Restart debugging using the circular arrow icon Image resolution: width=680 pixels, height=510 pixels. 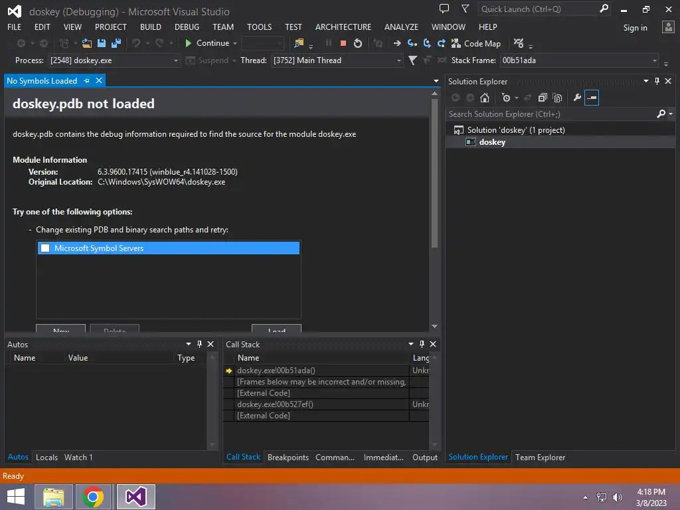(x=358, y=43)
